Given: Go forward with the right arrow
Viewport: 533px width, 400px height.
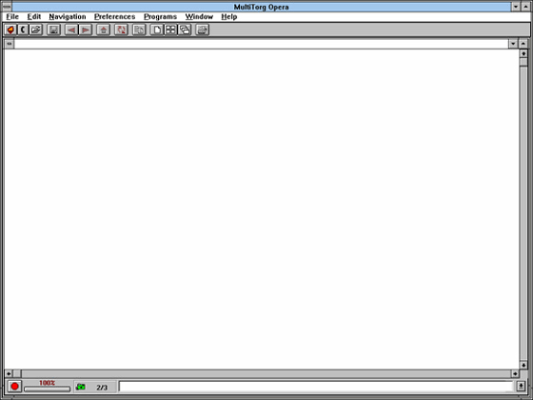Looking at the screenshot, I should point(86,30).
